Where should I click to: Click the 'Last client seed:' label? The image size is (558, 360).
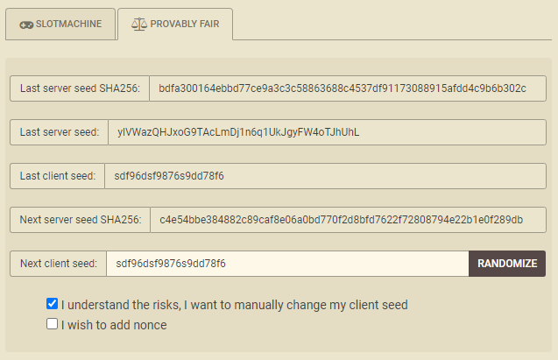57,176
